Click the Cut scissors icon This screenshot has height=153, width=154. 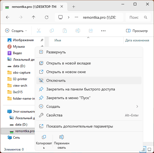tap(39, 31)
